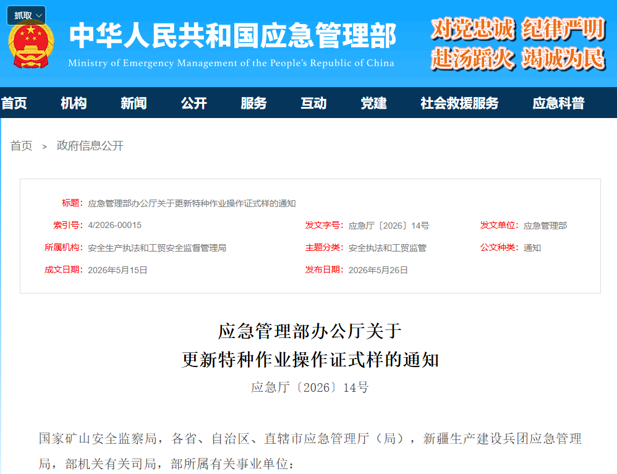Click the 首页 breadcrumb link

(21, 146)
